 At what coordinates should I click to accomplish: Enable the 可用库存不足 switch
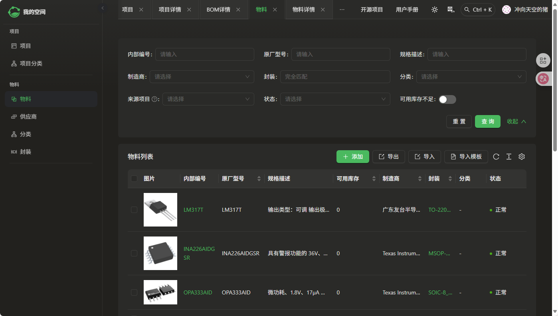pyautogui.click(x=447, y=99)
